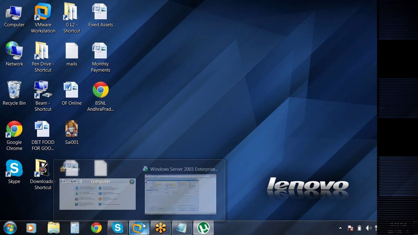Screen dimensions: 418x235
Task: Open Monthly Payments document icon
Action: pos(100,57)
